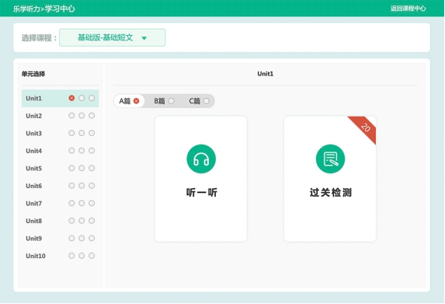The image size is (445, 304).
Task: Click the third status circle of Unit1
Action: tap(92, 98)
